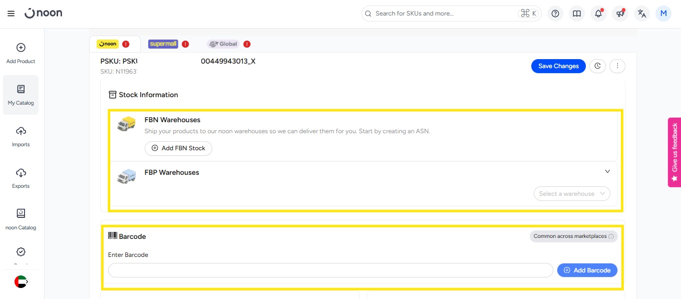Click the Stock Information box icon

click(113, 95)
